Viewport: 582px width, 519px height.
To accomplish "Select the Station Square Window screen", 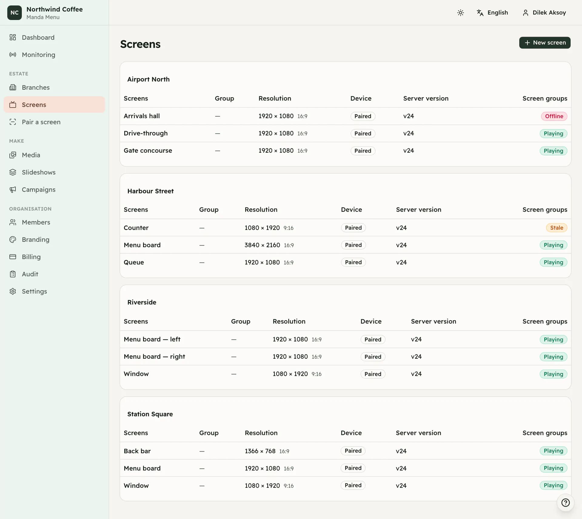I will coord(136,486).
